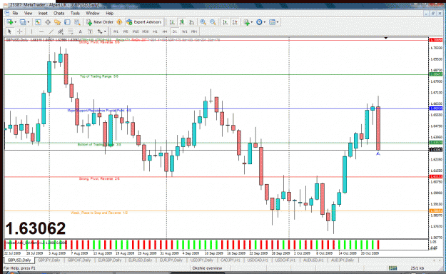This screenshot has width=446, height=274.
Task: Open the View menu
Action: point(28,14)
